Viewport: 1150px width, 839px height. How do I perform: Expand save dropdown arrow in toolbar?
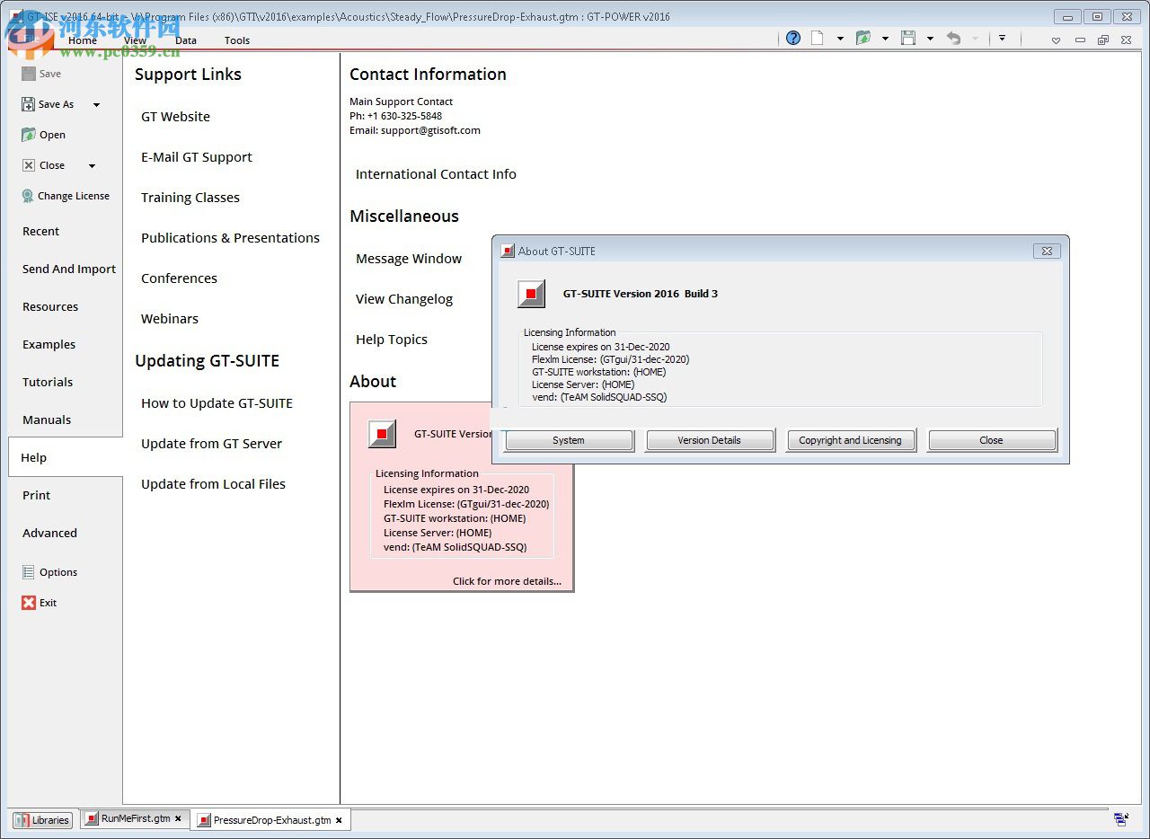(x=930, y=39)
